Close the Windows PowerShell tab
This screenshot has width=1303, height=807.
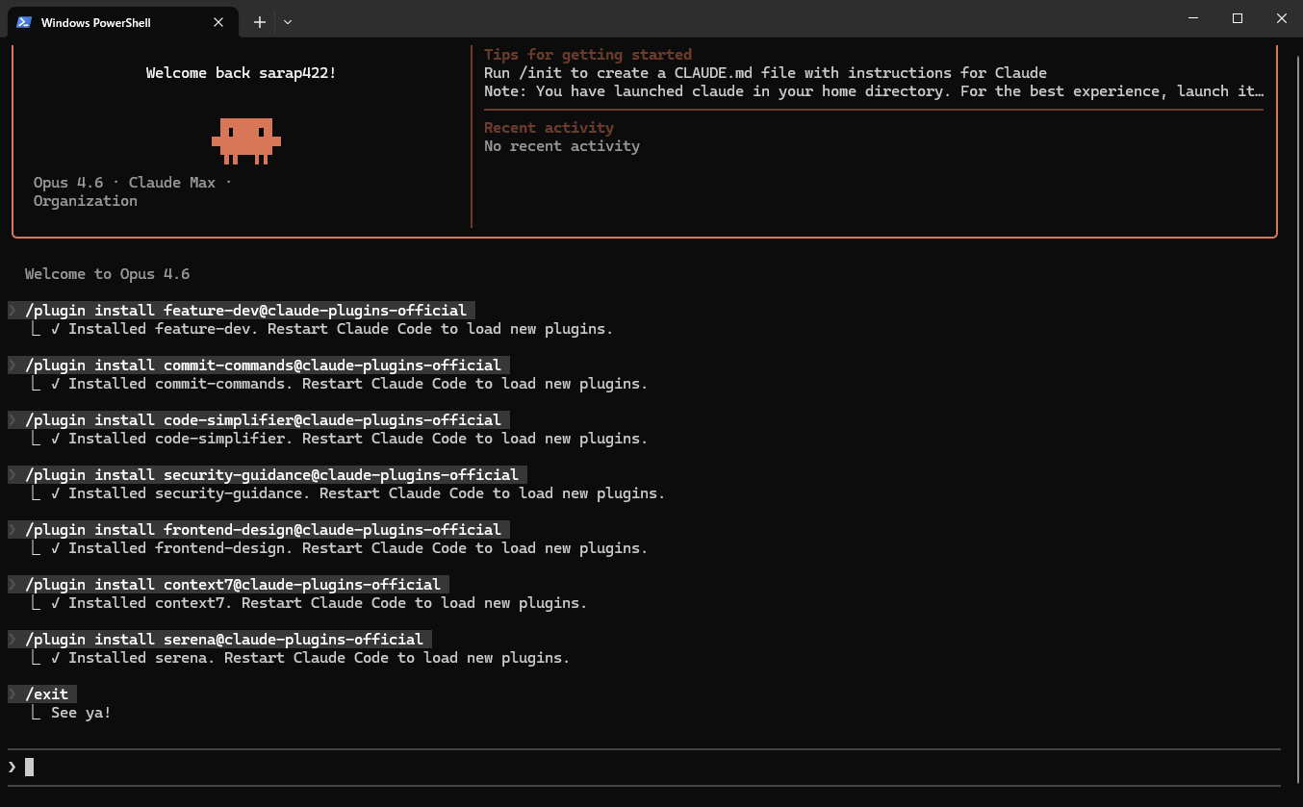pyautogui.click(x=218, y=21)
